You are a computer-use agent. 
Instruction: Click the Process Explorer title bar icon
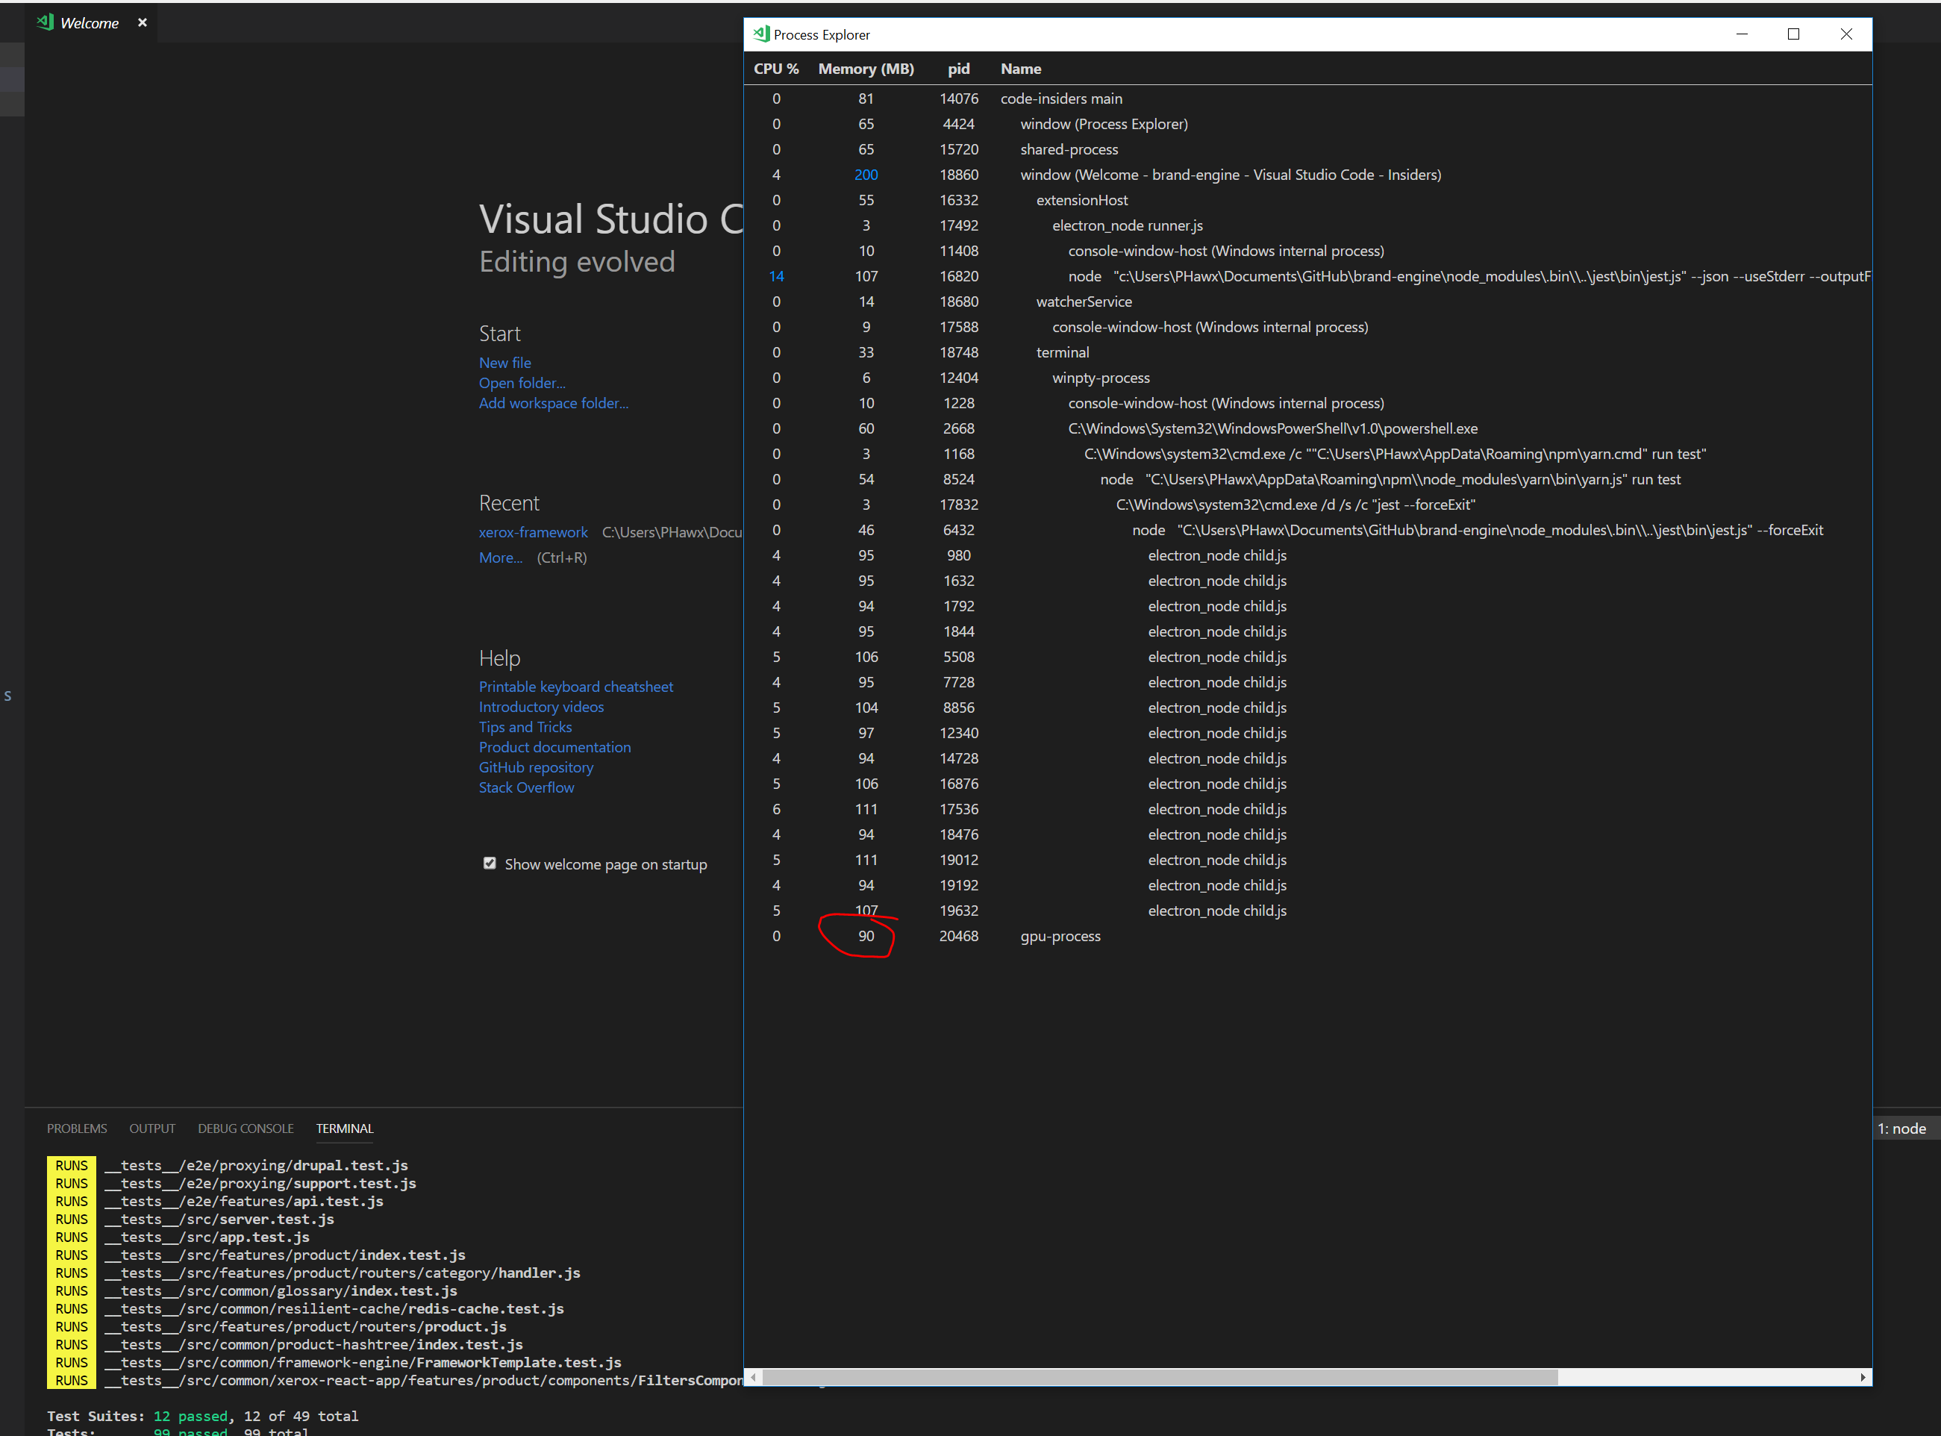click(760, 34)
